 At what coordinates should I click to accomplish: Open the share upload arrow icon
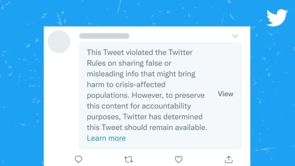click(229, 159)
